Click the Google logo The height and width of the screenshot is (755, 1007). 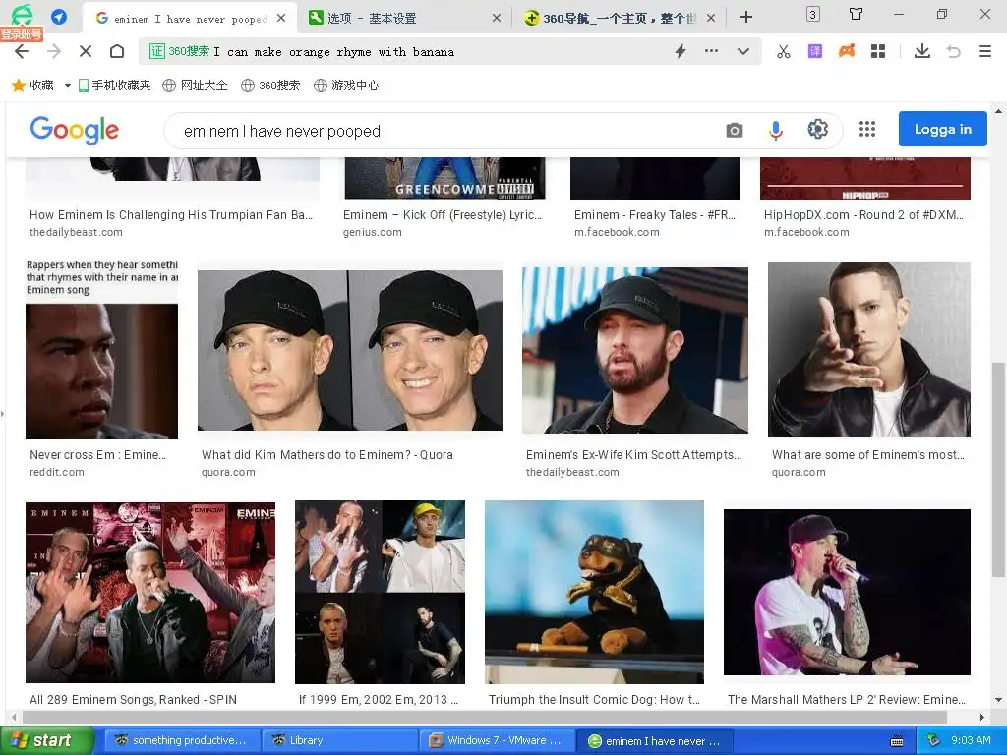[x=75, y=130]
